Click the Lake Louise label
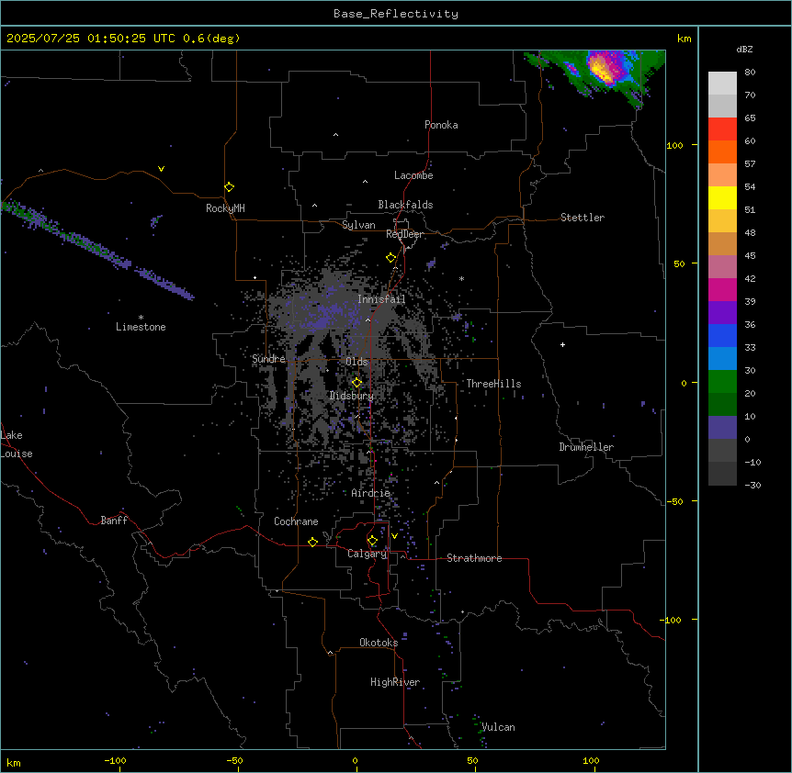 pos(17,444)
